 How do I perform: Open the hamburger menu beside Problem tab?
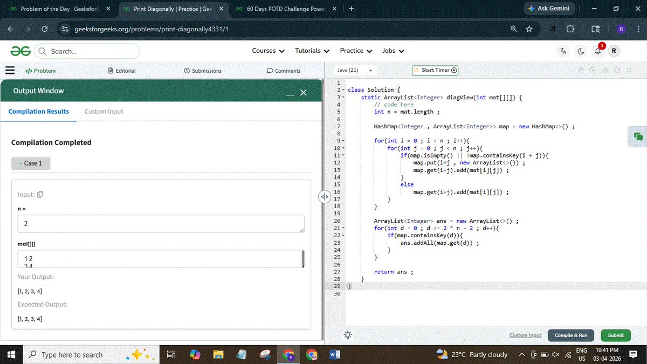9,70
